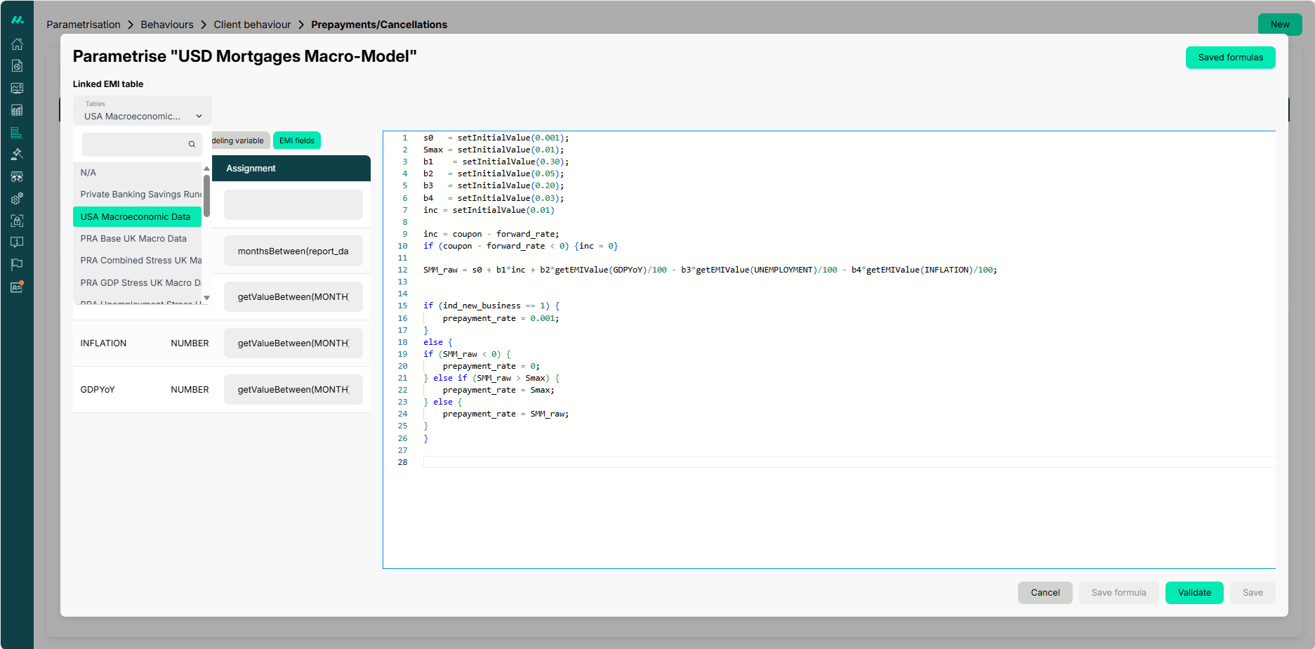1315x649 pixels.
Task: Open the settings gear in the sidebar
Action: (x=17, y=199)
